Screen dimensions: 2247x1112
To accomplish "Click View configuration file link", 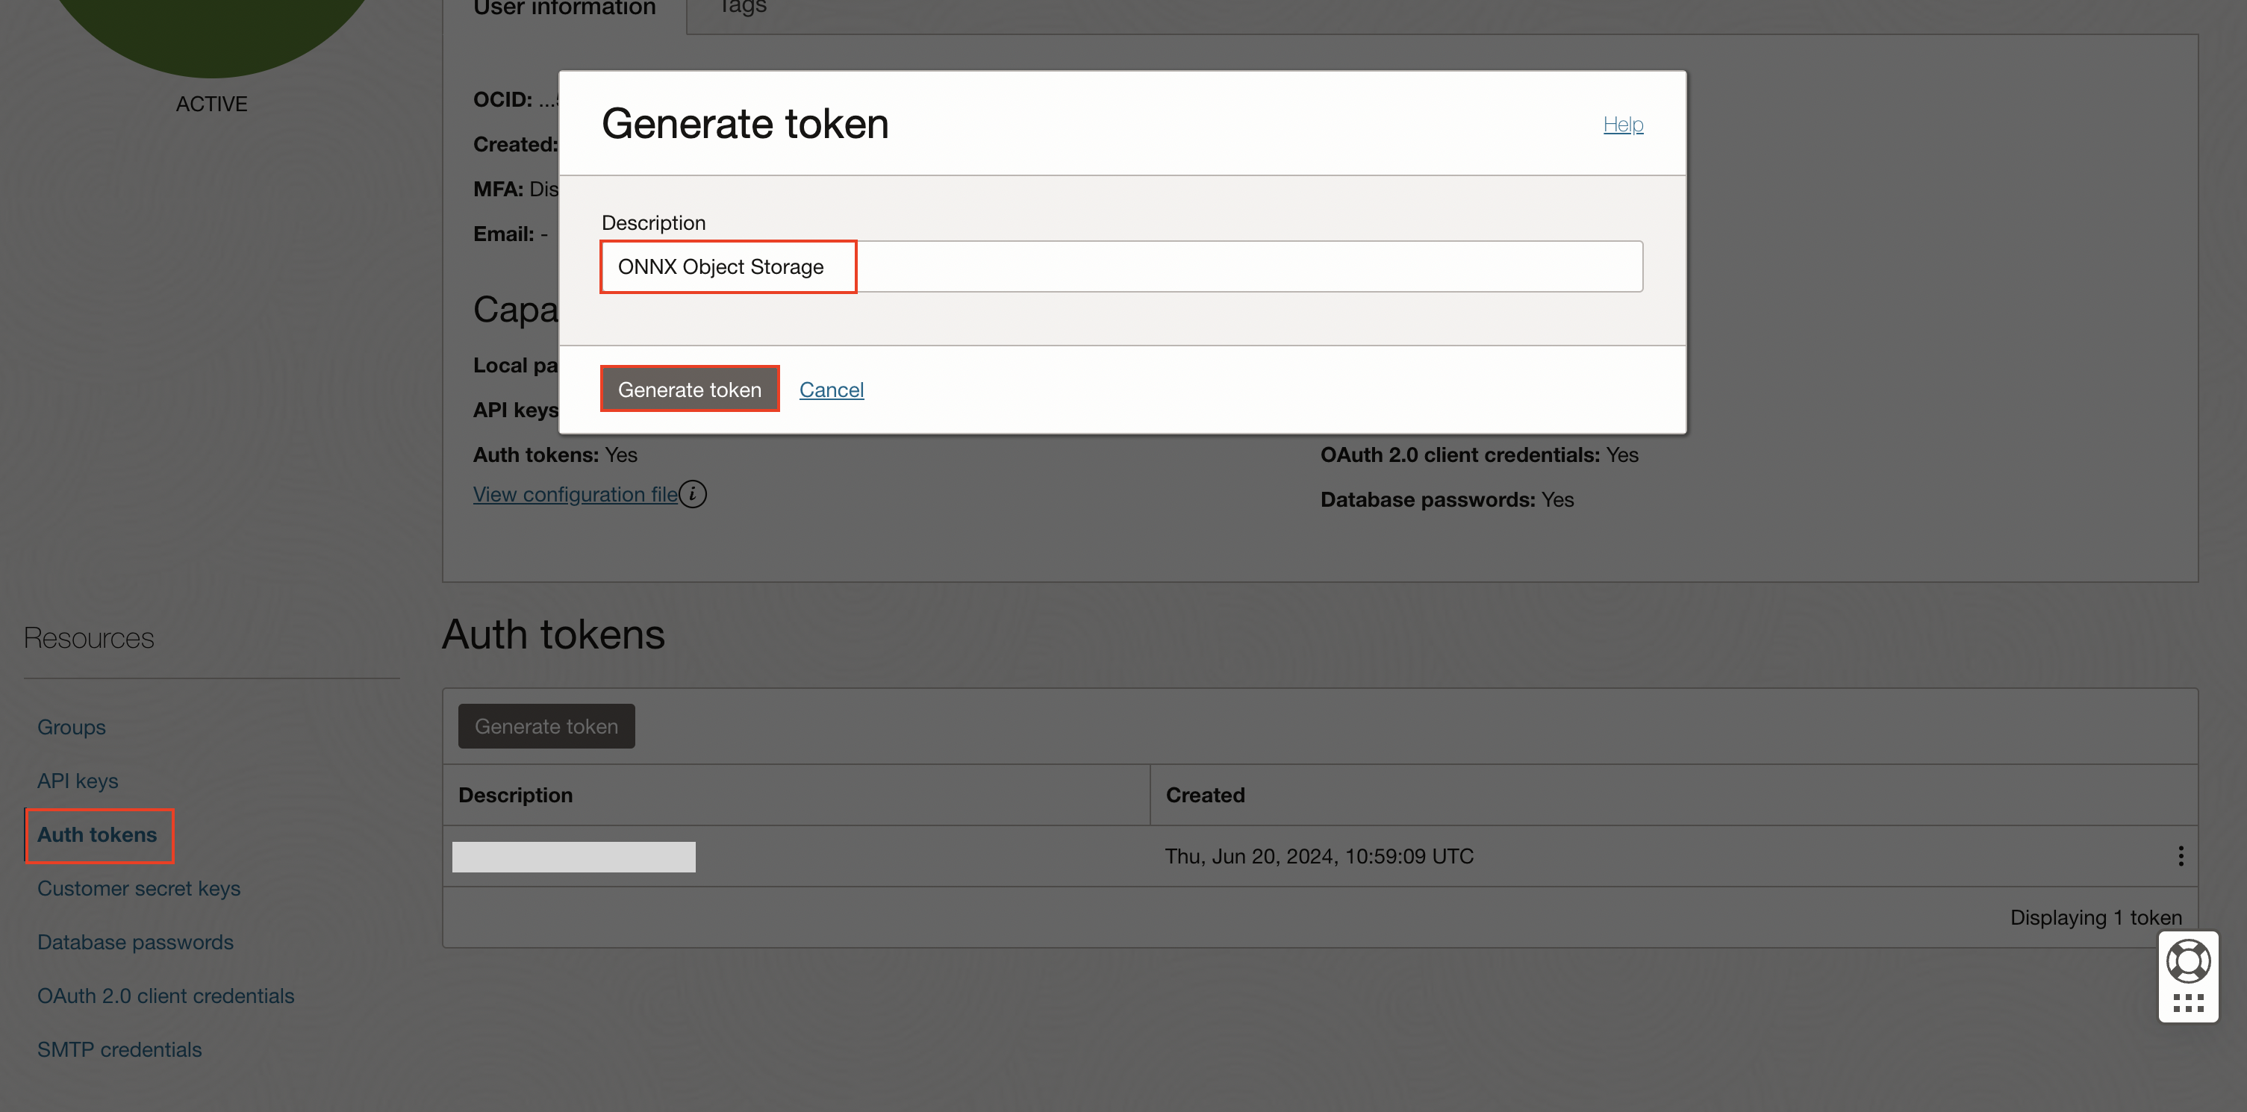I will (x=576, y=495).
